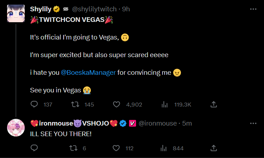View analytics for ironmouse's reply
The image size is (264, 158).
click(164, 148)
